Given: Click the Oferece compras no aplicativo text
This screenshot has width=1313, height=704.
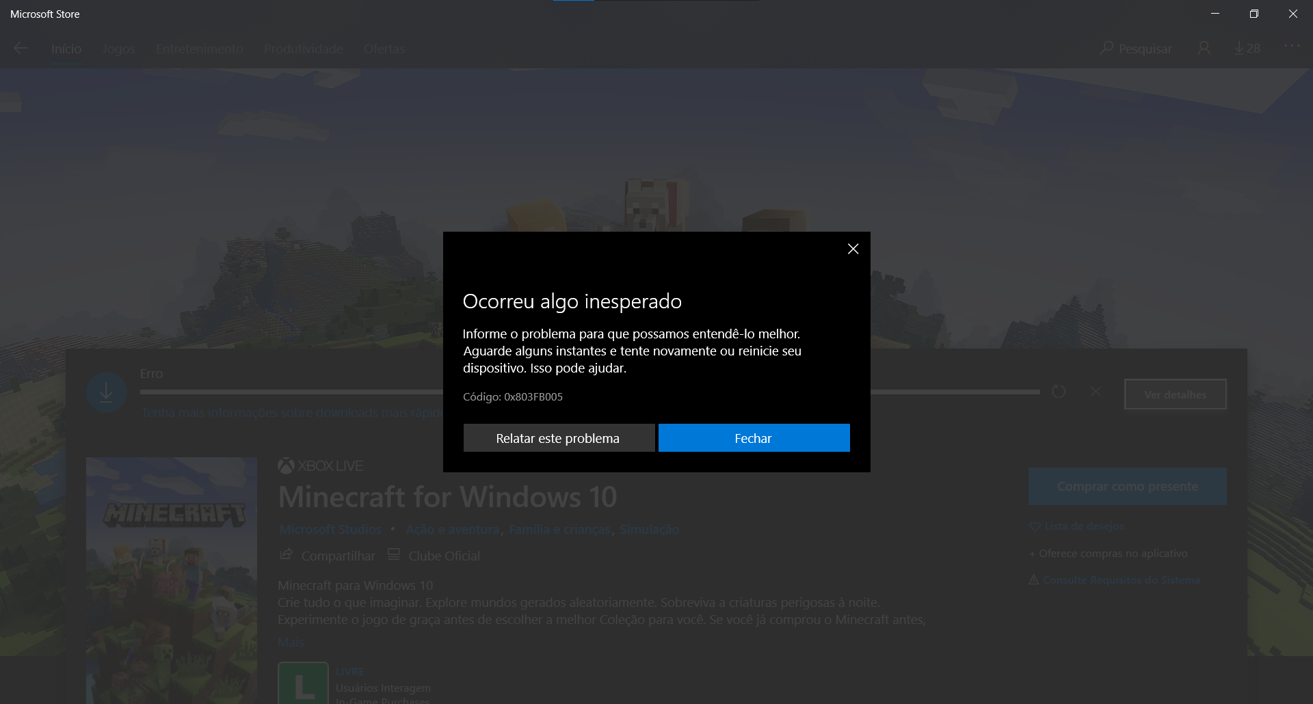Looking at the screenshot, I should tap(1113, 554).
